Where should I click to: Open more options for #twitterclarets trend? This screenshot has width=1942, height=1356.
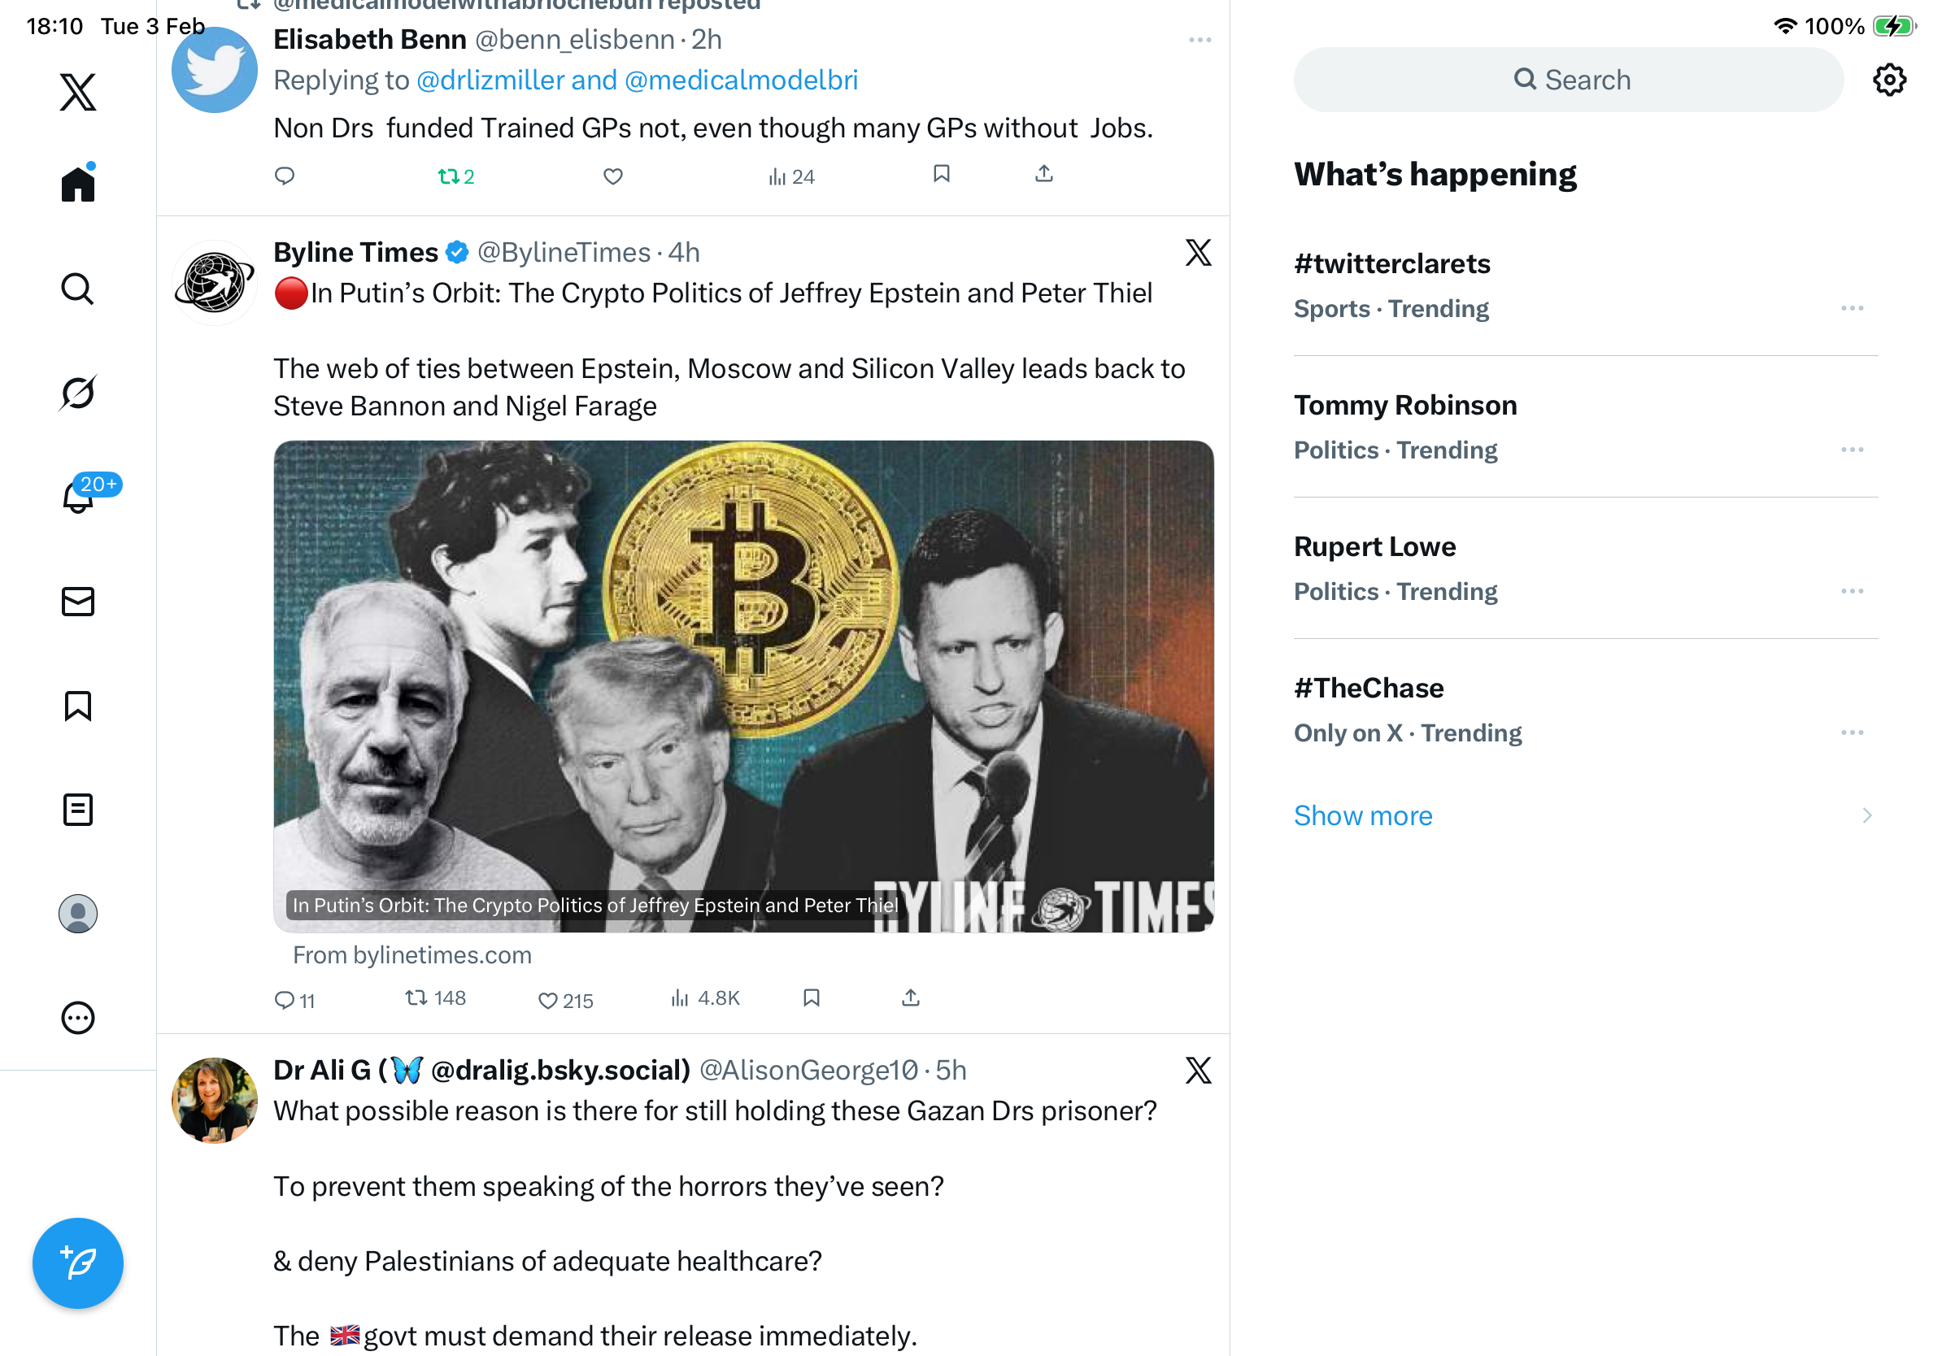pos(1852,309)
